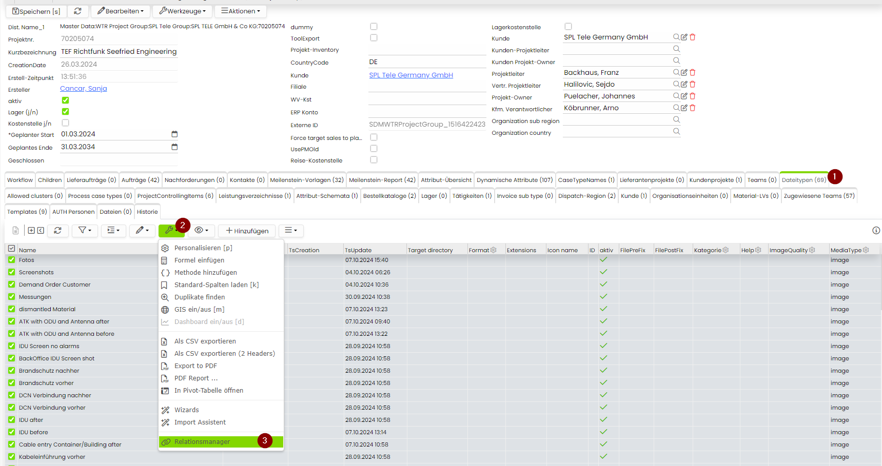This screenshot has width=882, height=466.
Task: Edit the Halilovic, Sejdo entry
Action: pyautogui.click(x=684, y=84)
